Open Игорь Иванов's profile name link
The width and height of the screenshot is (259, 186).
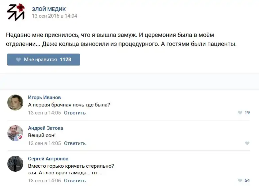click(44, 97)
